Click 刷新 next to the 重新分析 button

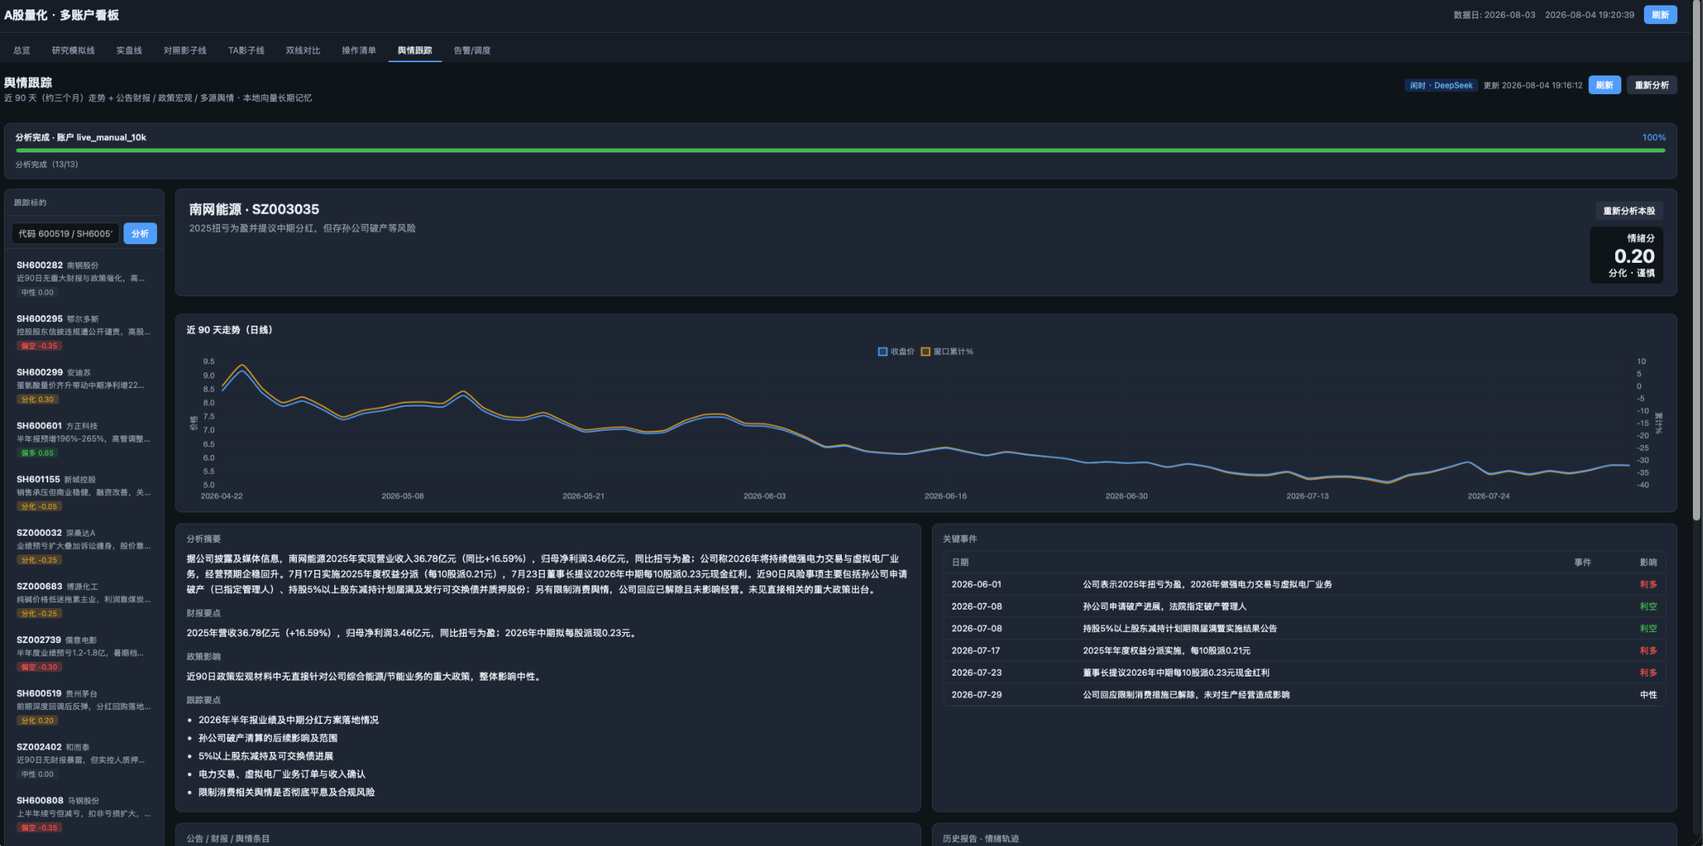[x=1604, y=86]
